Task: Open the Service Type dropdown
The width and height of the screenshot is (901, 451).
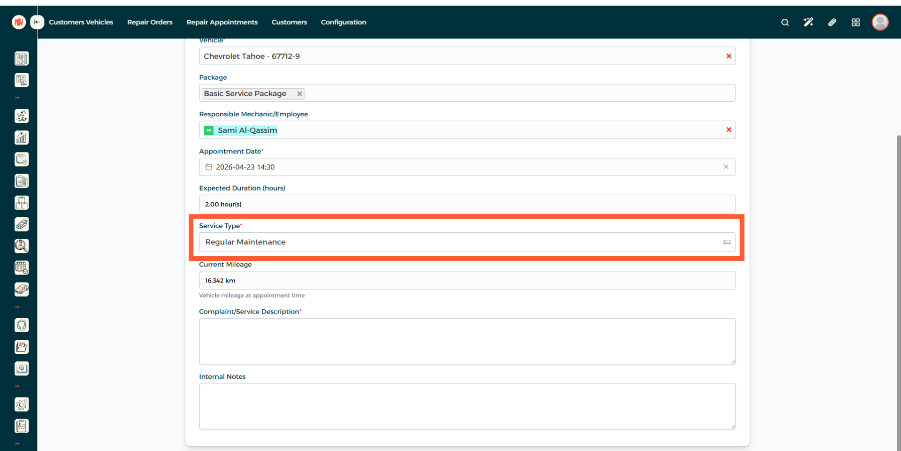Action: (x=466, y=242)
